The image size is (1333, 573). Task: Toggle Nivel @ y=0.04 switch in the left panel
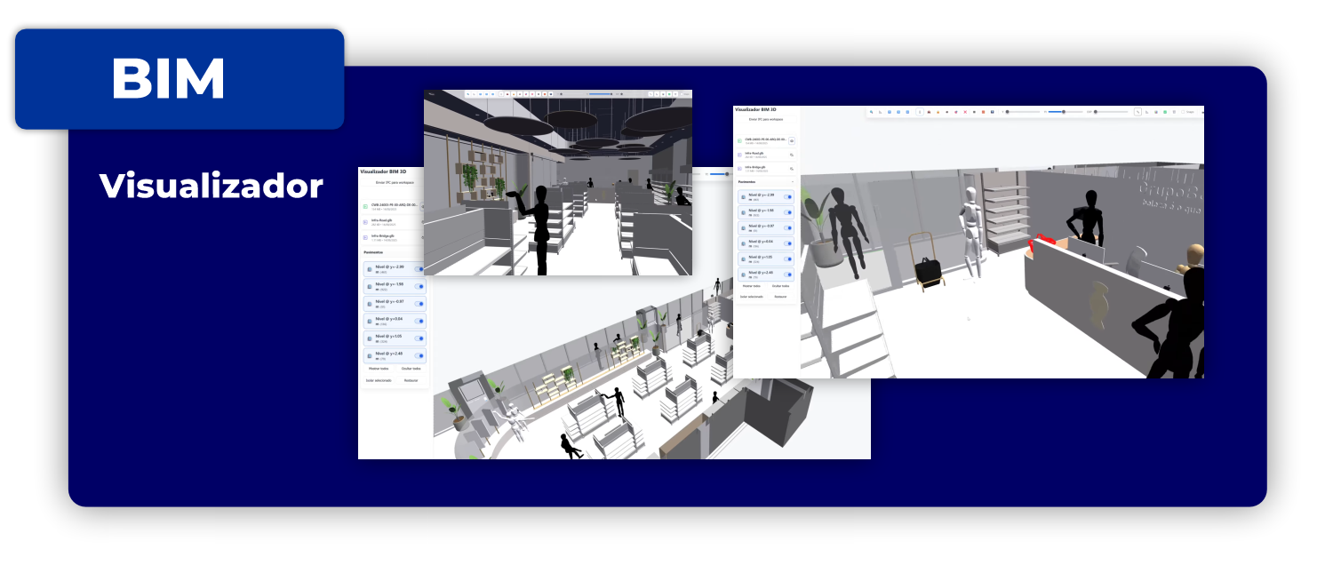419,321
